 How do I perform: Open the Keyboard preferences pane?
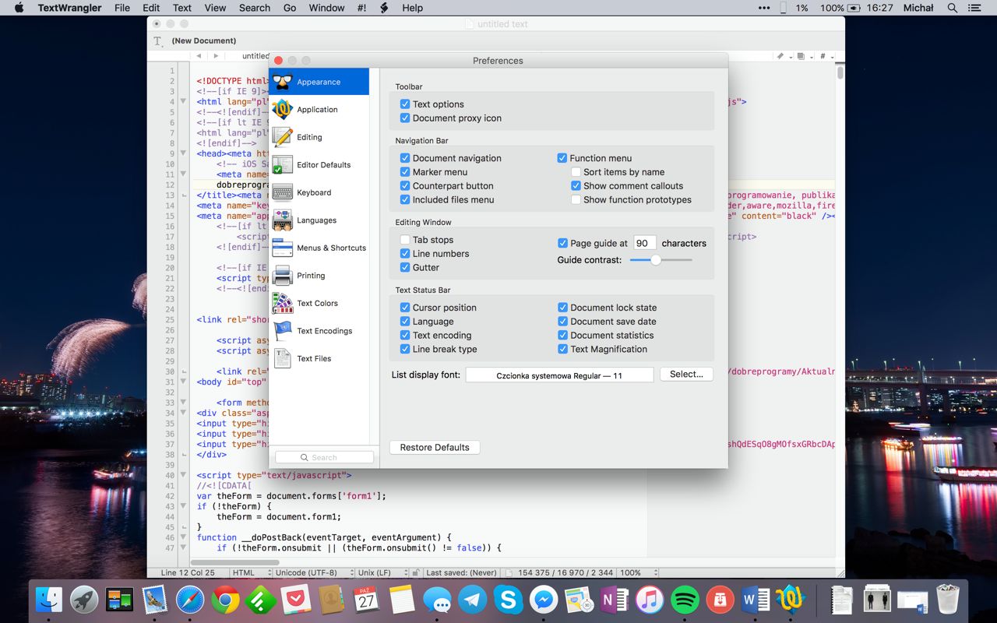click(319, 192)
